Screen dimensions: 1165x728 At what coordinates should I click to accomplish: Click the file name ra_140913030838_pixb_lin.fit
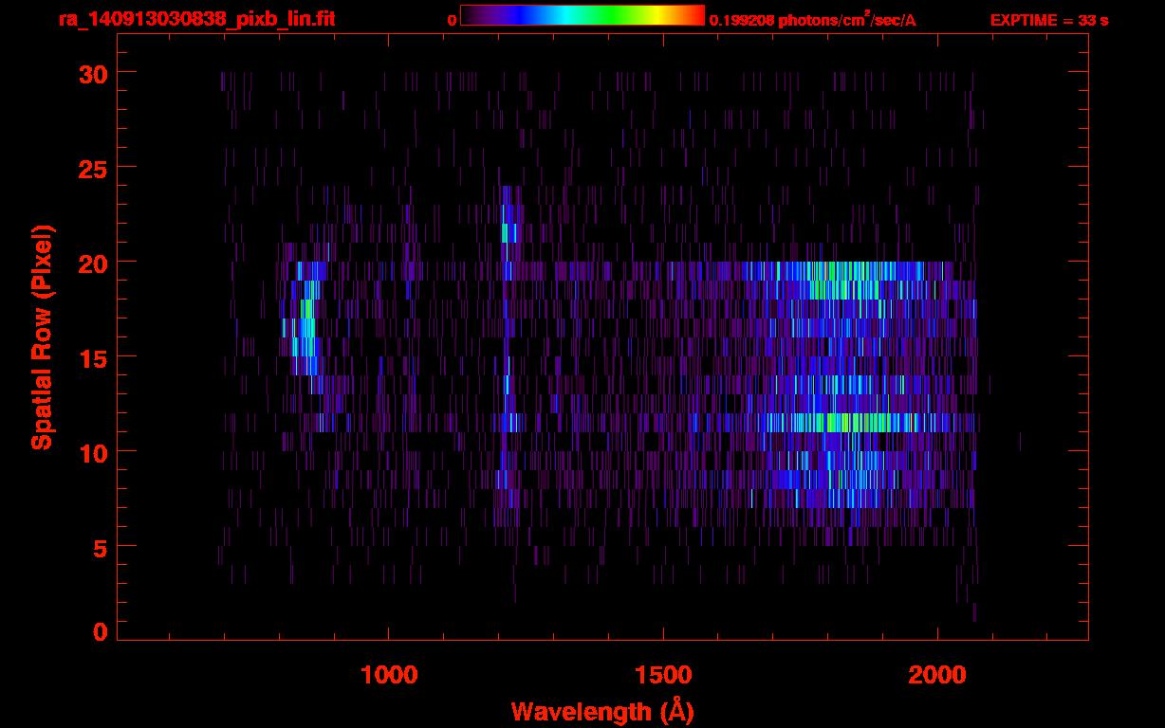click(196, 19)
